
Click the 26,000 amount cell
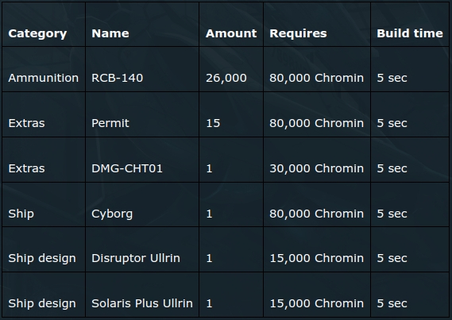point(226,78)
